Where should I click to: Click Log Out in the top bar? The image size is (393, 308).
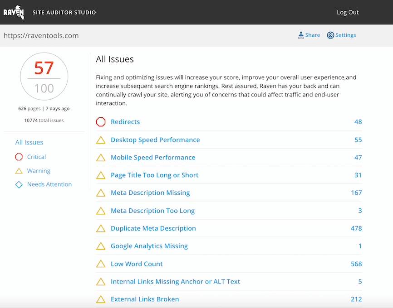click(x=347, y=12)
